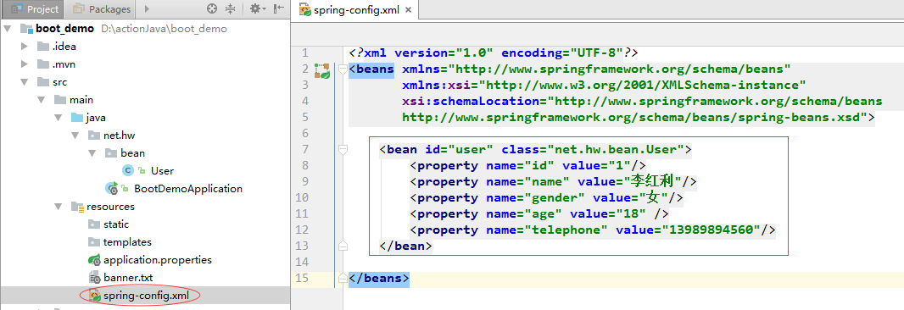
Task: Open the view selector arrow next to Packages
Action: 147,9
